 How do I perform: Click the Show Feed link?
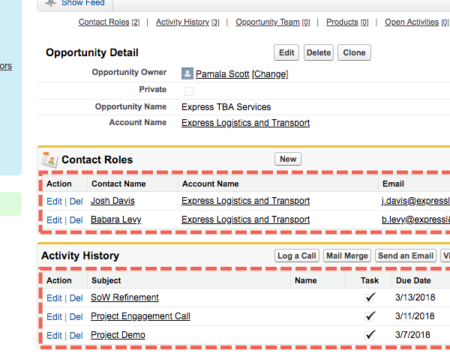click(83, 3)
